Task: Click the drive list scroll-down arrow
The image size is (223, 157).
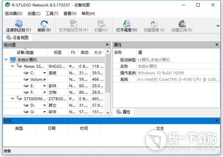Action: (108, 113)
